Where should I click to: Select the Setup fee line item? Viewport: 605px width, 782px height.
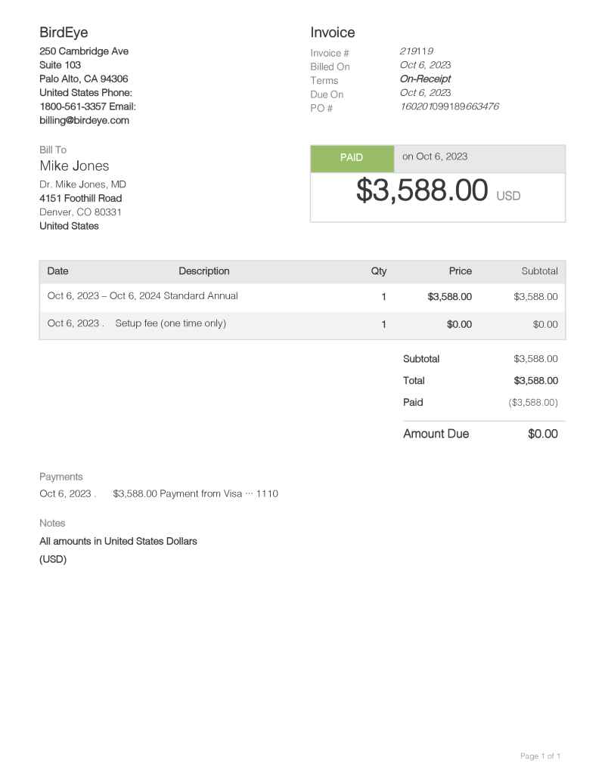point(170,323)
